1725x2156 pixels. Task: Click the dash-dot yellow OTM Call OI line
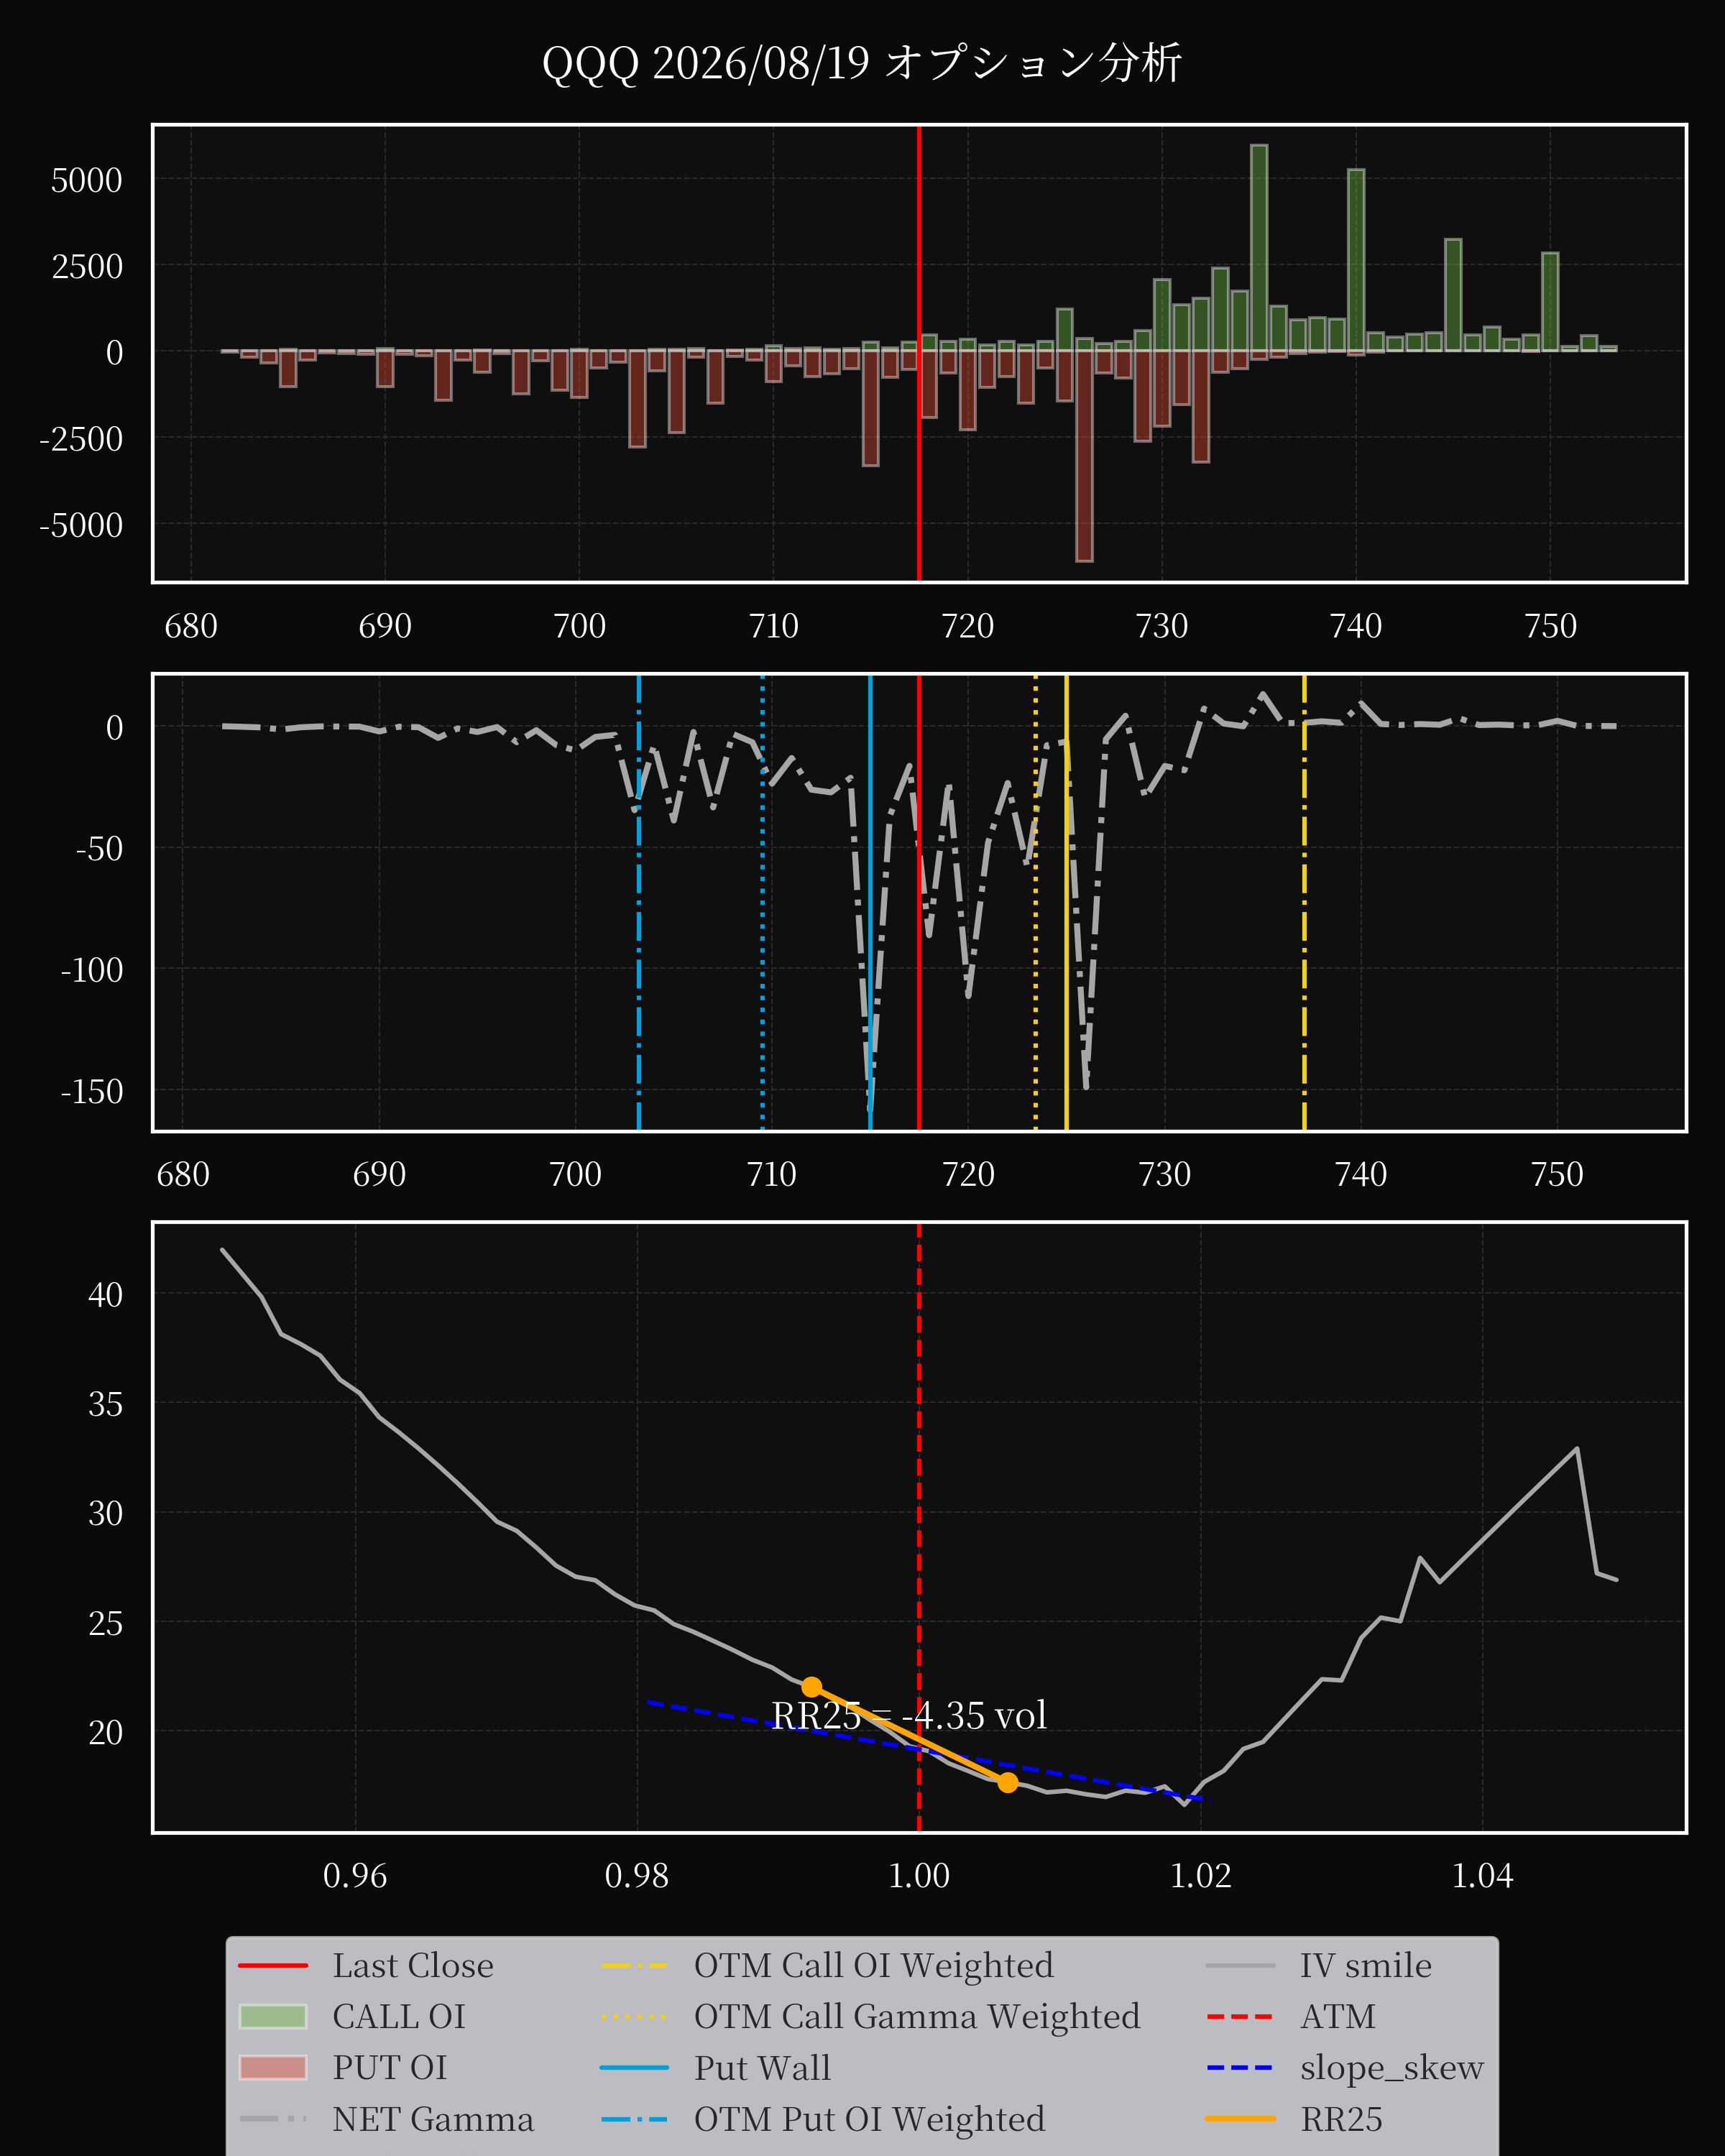point(1304,903)
